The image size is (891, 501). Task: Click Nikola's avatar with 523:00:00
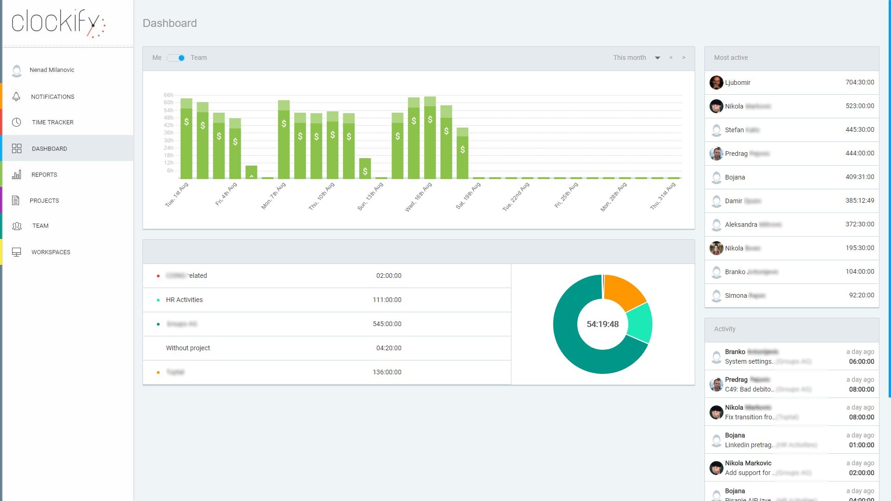[716, 106]
